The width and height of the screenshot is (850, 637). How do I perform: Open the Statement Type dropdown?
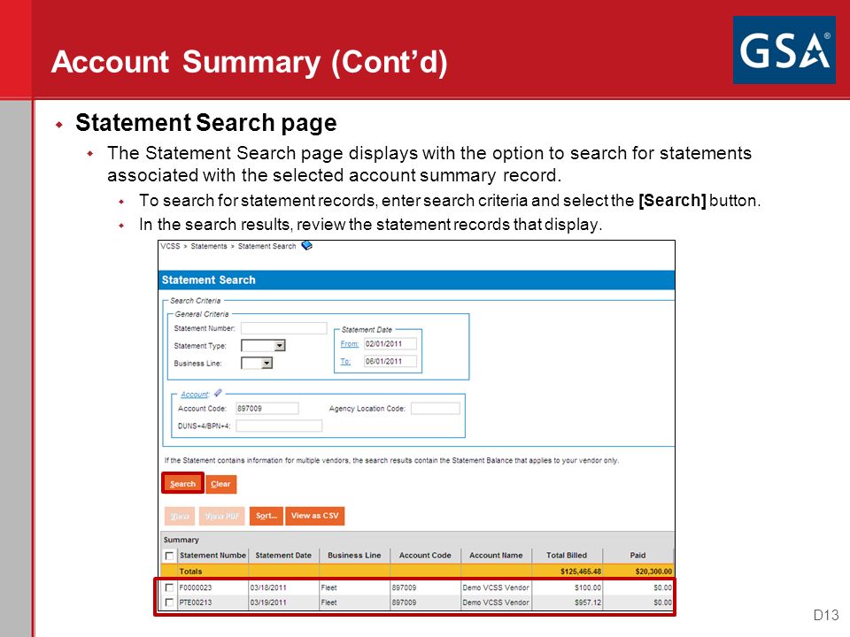tap(264, 346)
